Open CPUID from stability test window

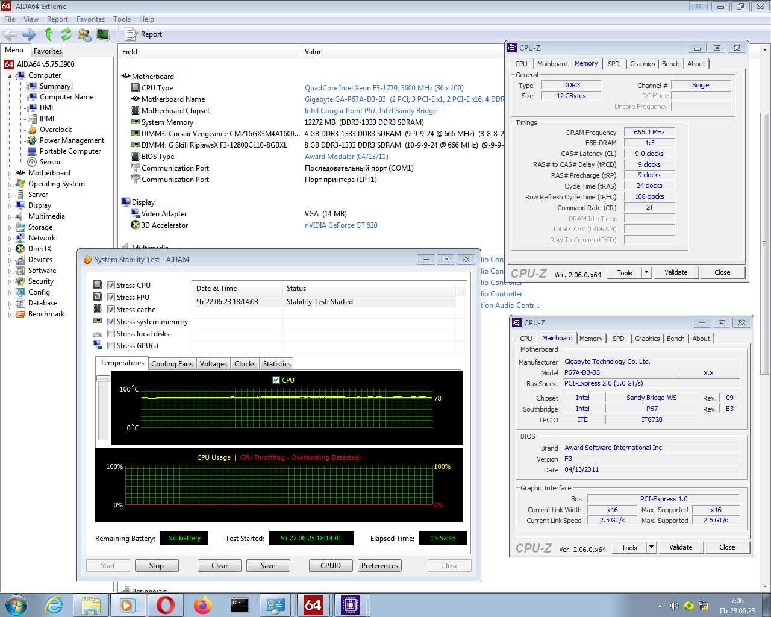(x=331, y=566)
